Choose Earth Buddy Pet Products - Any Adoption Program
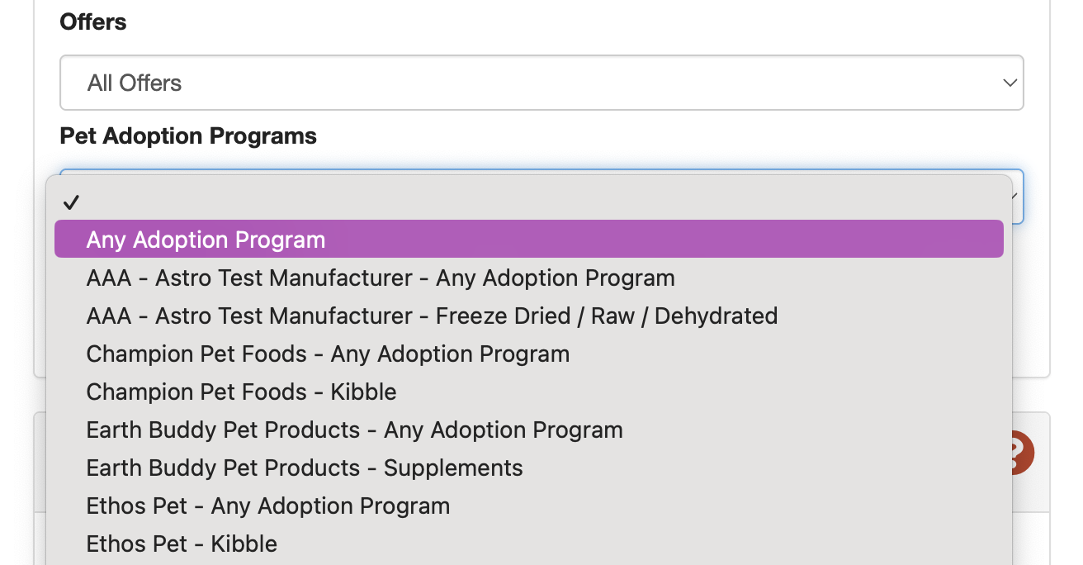Image resolution: width=1083 pixels, height=565 pixels. click(354, 430)
